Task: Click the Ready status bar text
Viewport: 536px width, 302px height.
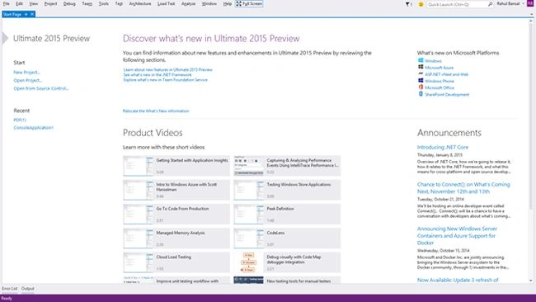Action: pyautogui.click(x=7, y=298)
